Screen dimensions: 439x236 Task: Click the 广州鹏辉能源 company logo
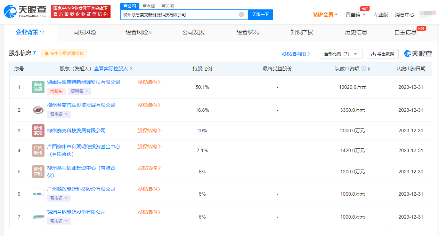(x=38, y=194)
